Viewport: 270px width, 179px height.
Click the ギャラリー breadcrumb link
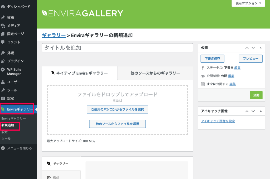tap(54, 36)
